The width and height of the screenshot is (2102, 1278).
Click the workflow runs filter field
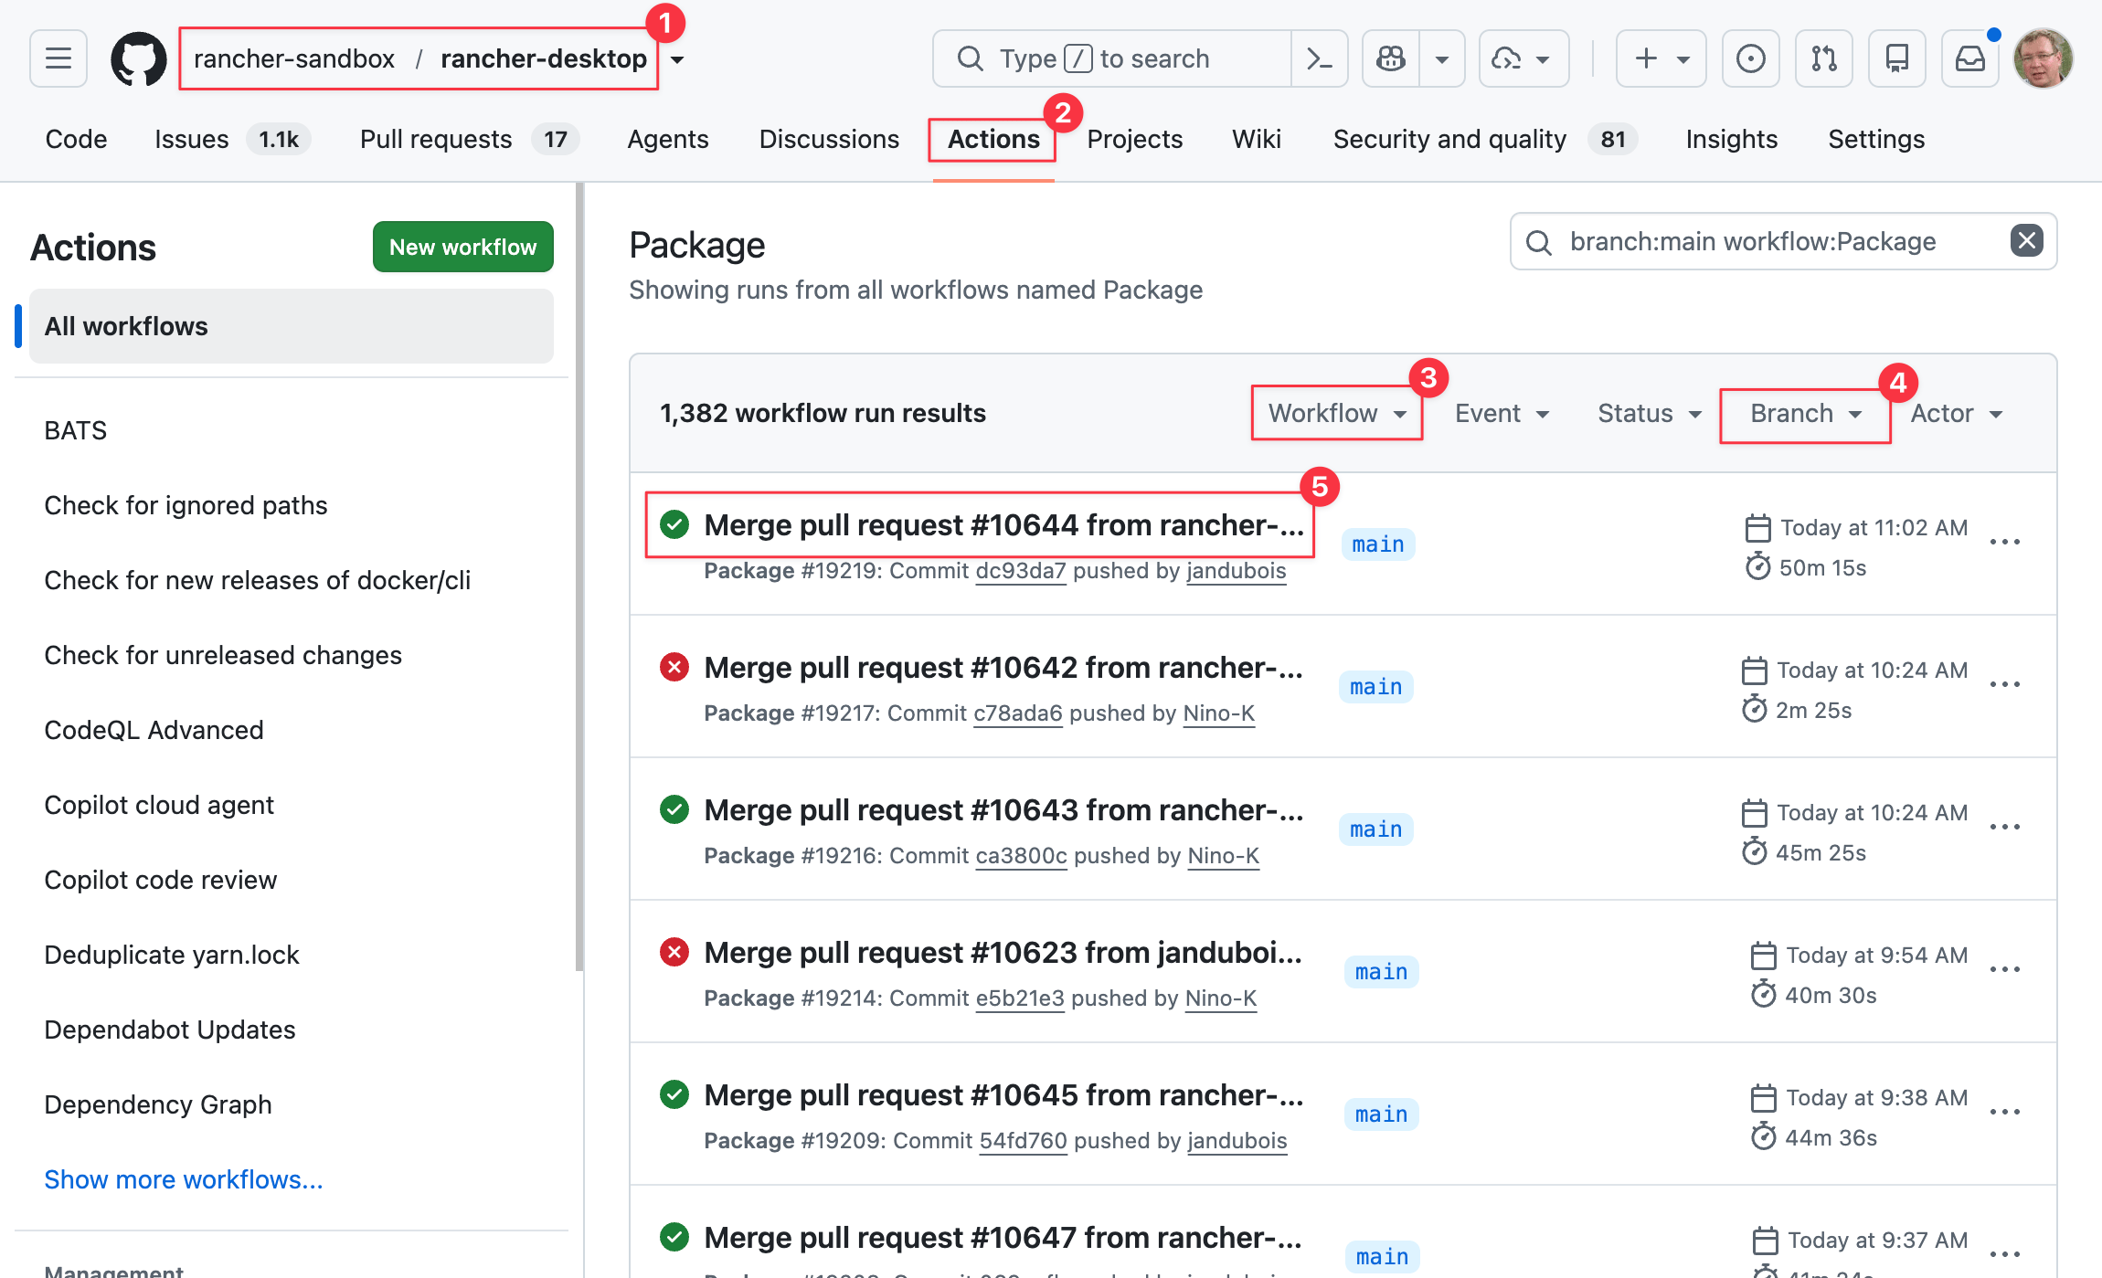click(x=1782, y=241)
